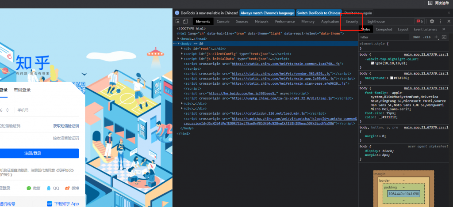The image size is (453, 207).
Task: Click 接收语音验证码 link
Action: pos(66,138)
